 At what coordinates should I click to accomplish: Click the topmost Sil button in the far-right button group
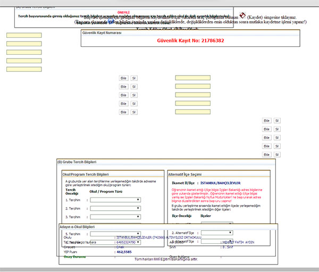coord(277,121)
